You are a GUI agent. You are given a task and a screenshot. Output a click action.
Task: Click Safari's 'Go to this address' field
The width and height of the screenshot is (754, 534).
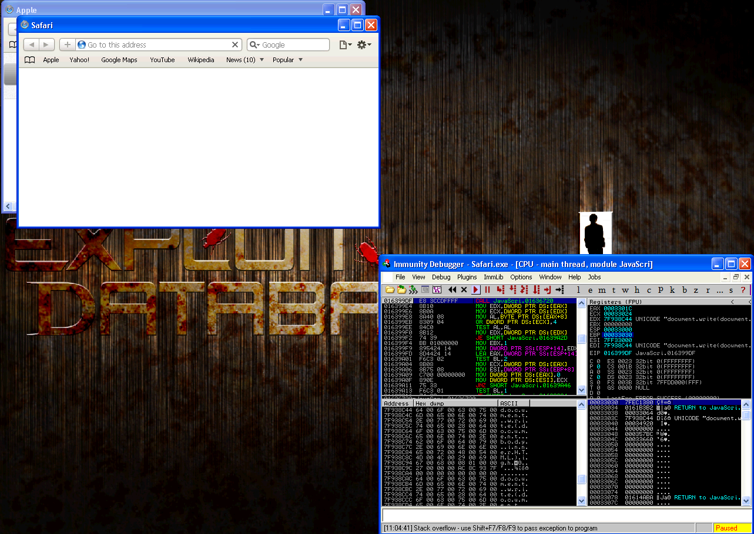(157, 45)
